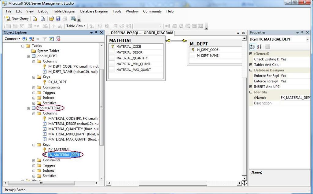The height and width of the screenshot is (194, 313).
Task: Click the Open File folder icon
Action: pos(51,19)
